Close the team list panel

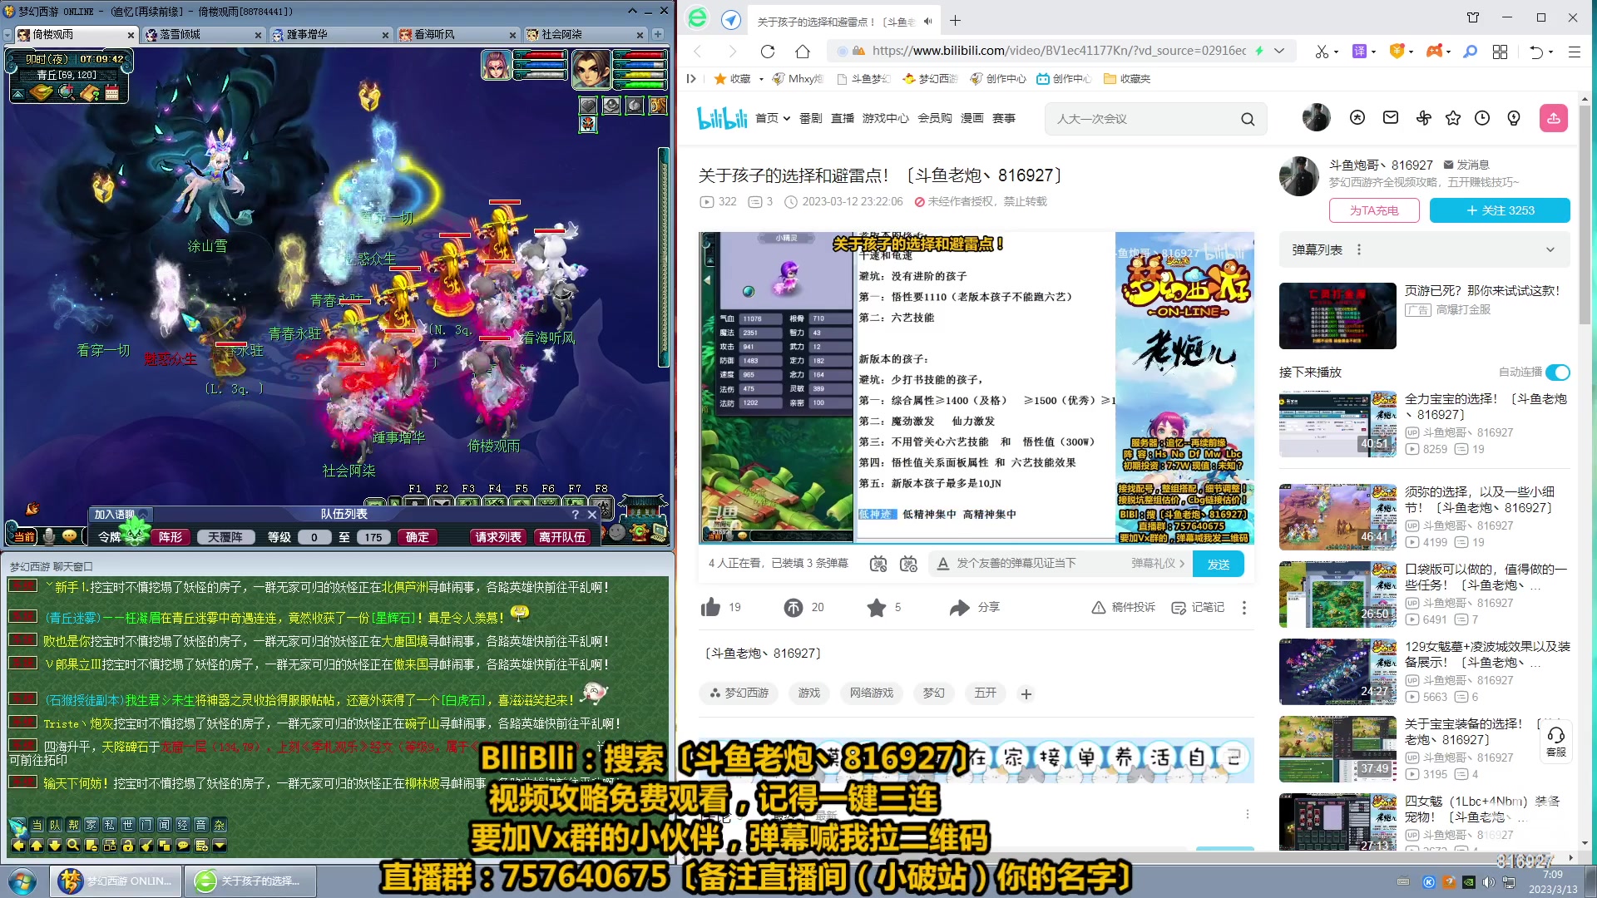[x=592, y=515]
